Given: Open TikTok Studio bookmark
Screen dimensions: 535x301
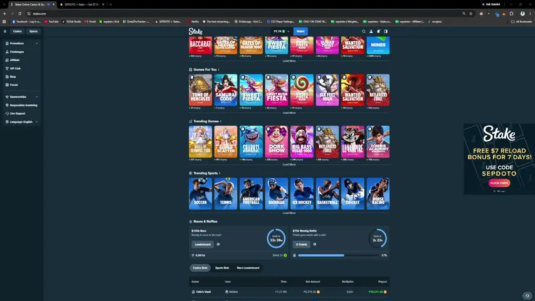Looking at the screenshot, I should coord(72,21).
